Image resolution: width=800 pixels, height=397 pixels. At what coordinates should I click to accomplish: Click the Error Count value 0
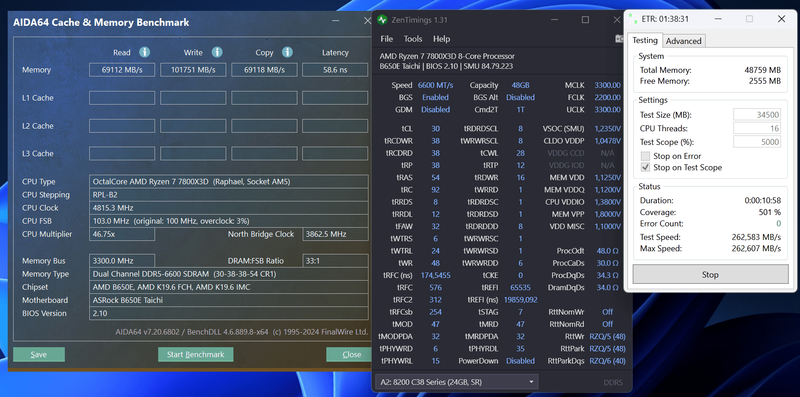click(x=778, y=224)
